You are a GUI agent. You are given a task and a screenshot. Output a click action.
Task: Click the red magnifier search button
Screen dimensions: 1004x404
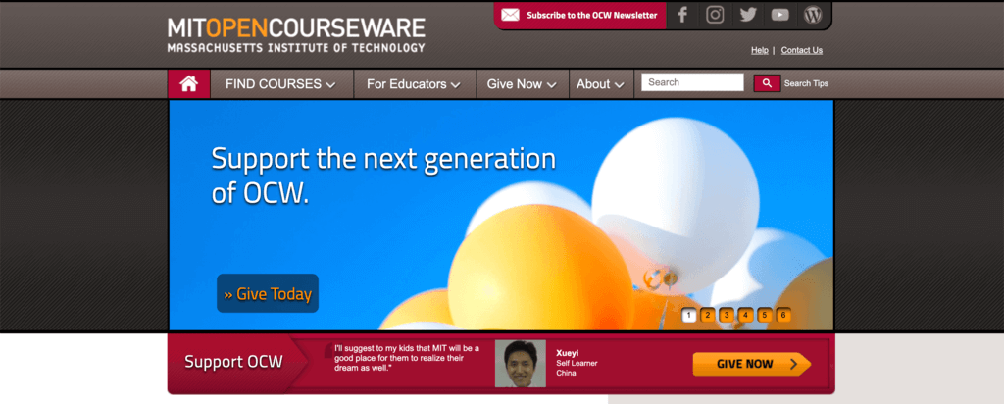pos(767,83)
